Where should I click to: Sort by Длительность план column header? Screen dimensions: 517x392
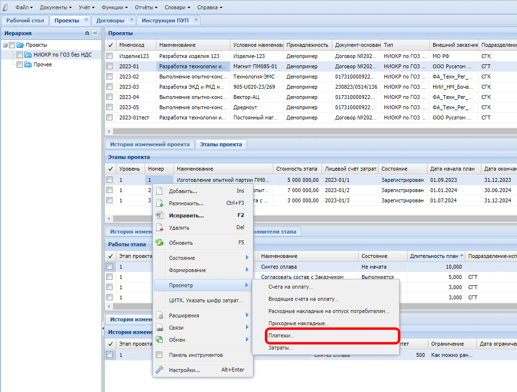[434, 256]
